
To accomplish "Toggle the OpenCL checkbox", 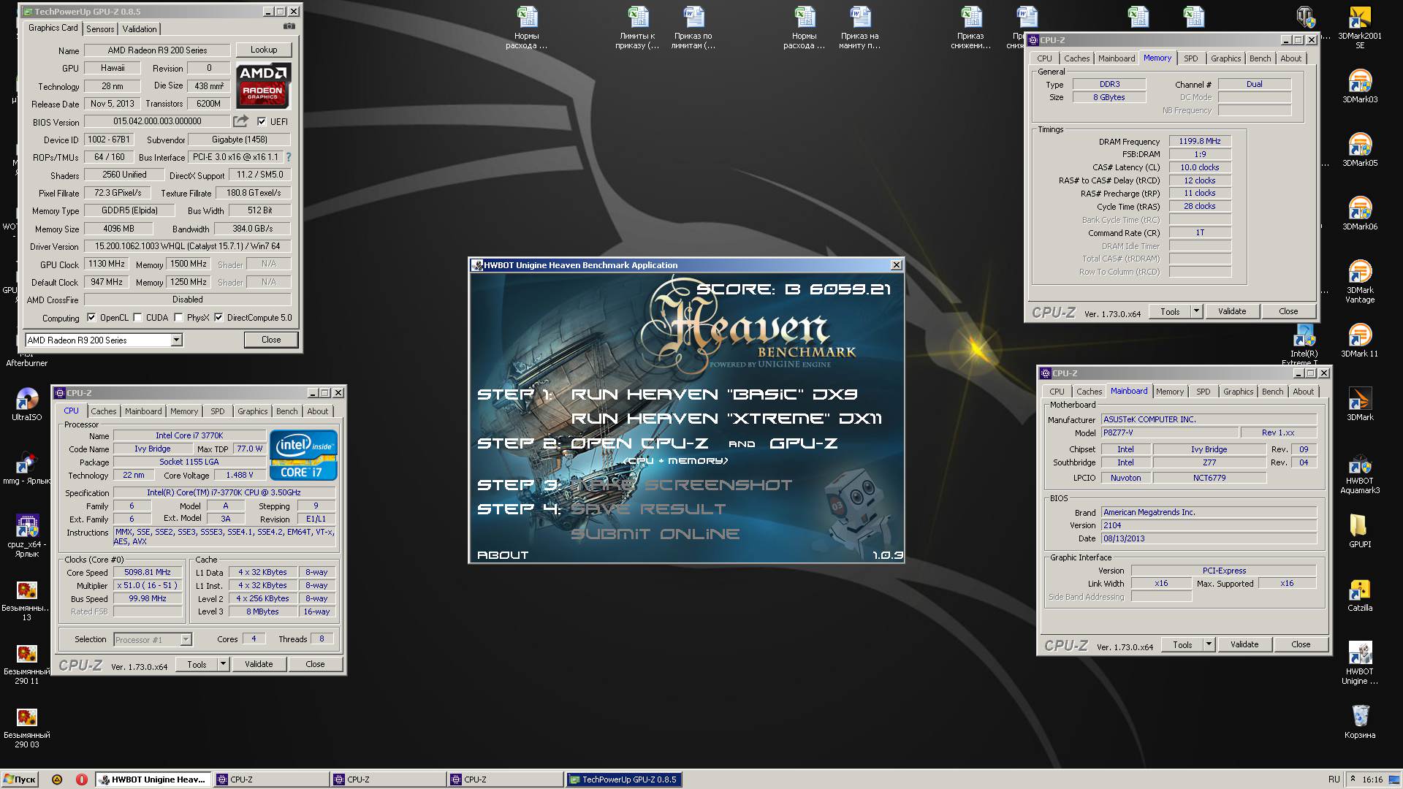I will click(x=91, y=317).
